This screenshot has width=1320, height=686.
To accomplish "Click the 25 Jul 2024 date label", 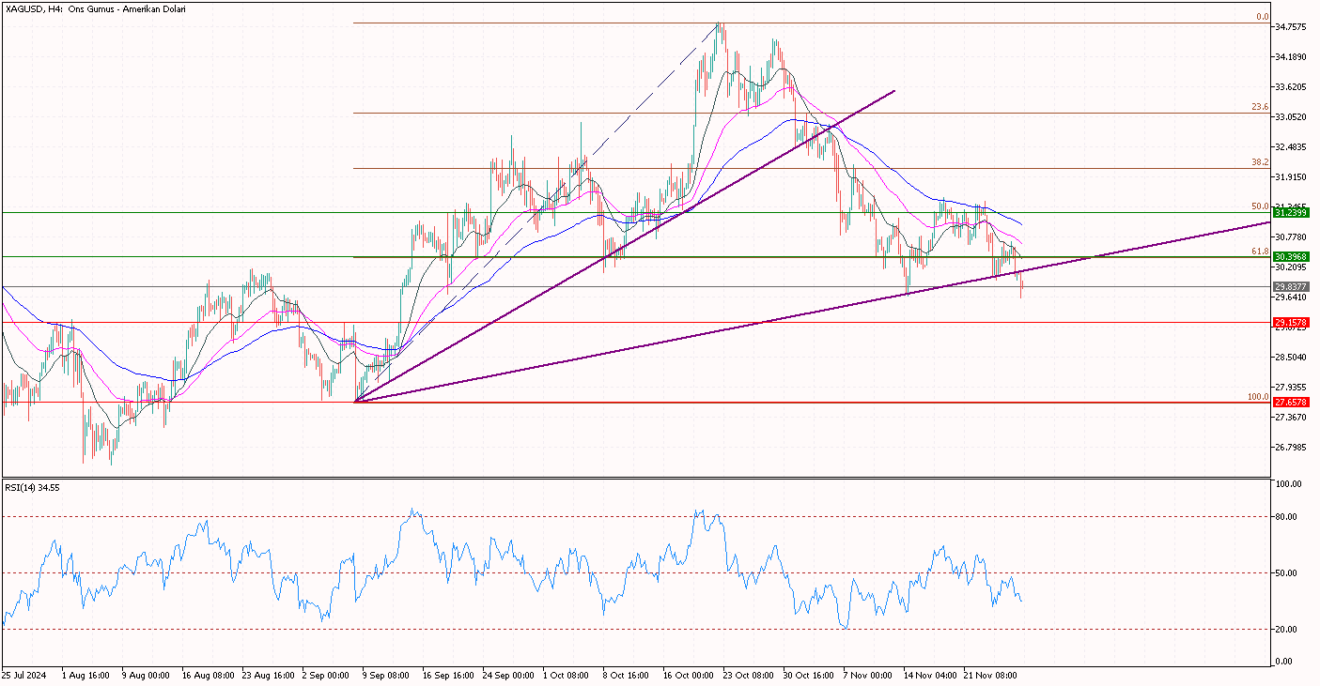I will point(24,676).
